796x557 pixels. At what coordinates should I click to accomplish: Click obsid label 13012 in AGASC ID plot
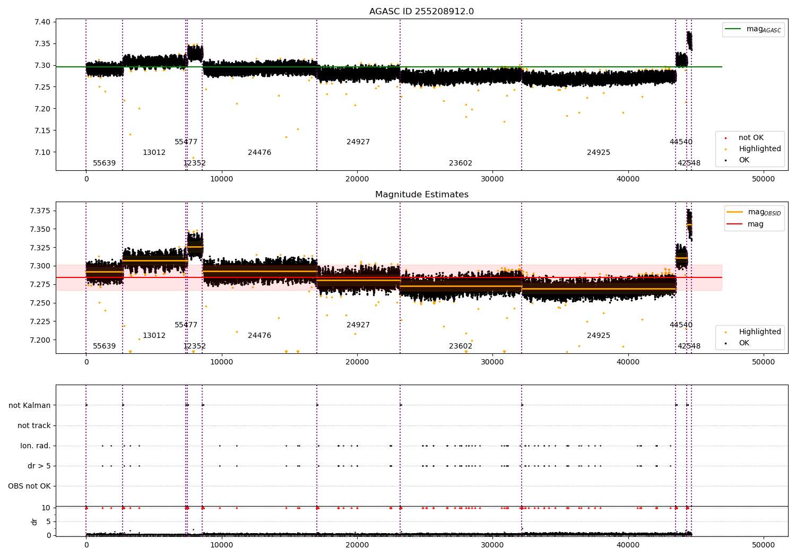click(154, 153)
